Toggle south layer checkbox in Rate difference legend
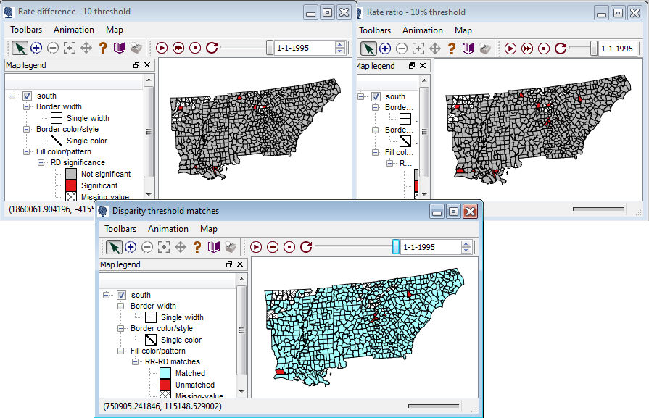Image resolution: width=649 pixels, height=418 pixels. [x=28, y=96]
